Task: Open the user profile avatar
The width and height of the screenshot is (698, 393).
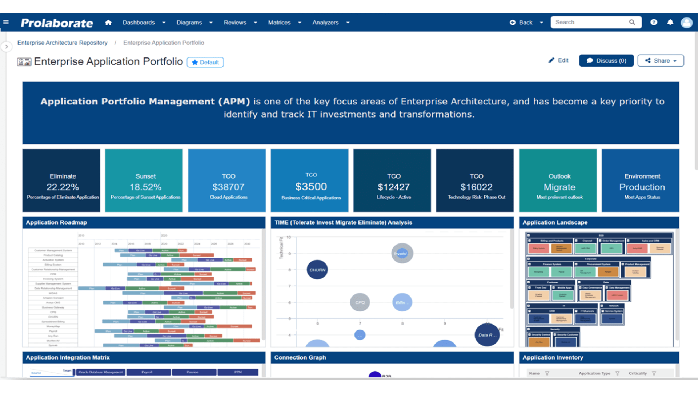Action: 687,23
